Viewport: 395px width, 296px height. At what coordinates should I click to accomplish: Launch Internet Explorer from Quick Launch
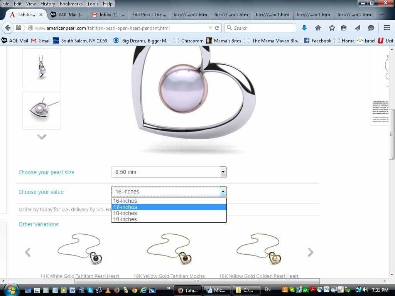pos(143,290)
